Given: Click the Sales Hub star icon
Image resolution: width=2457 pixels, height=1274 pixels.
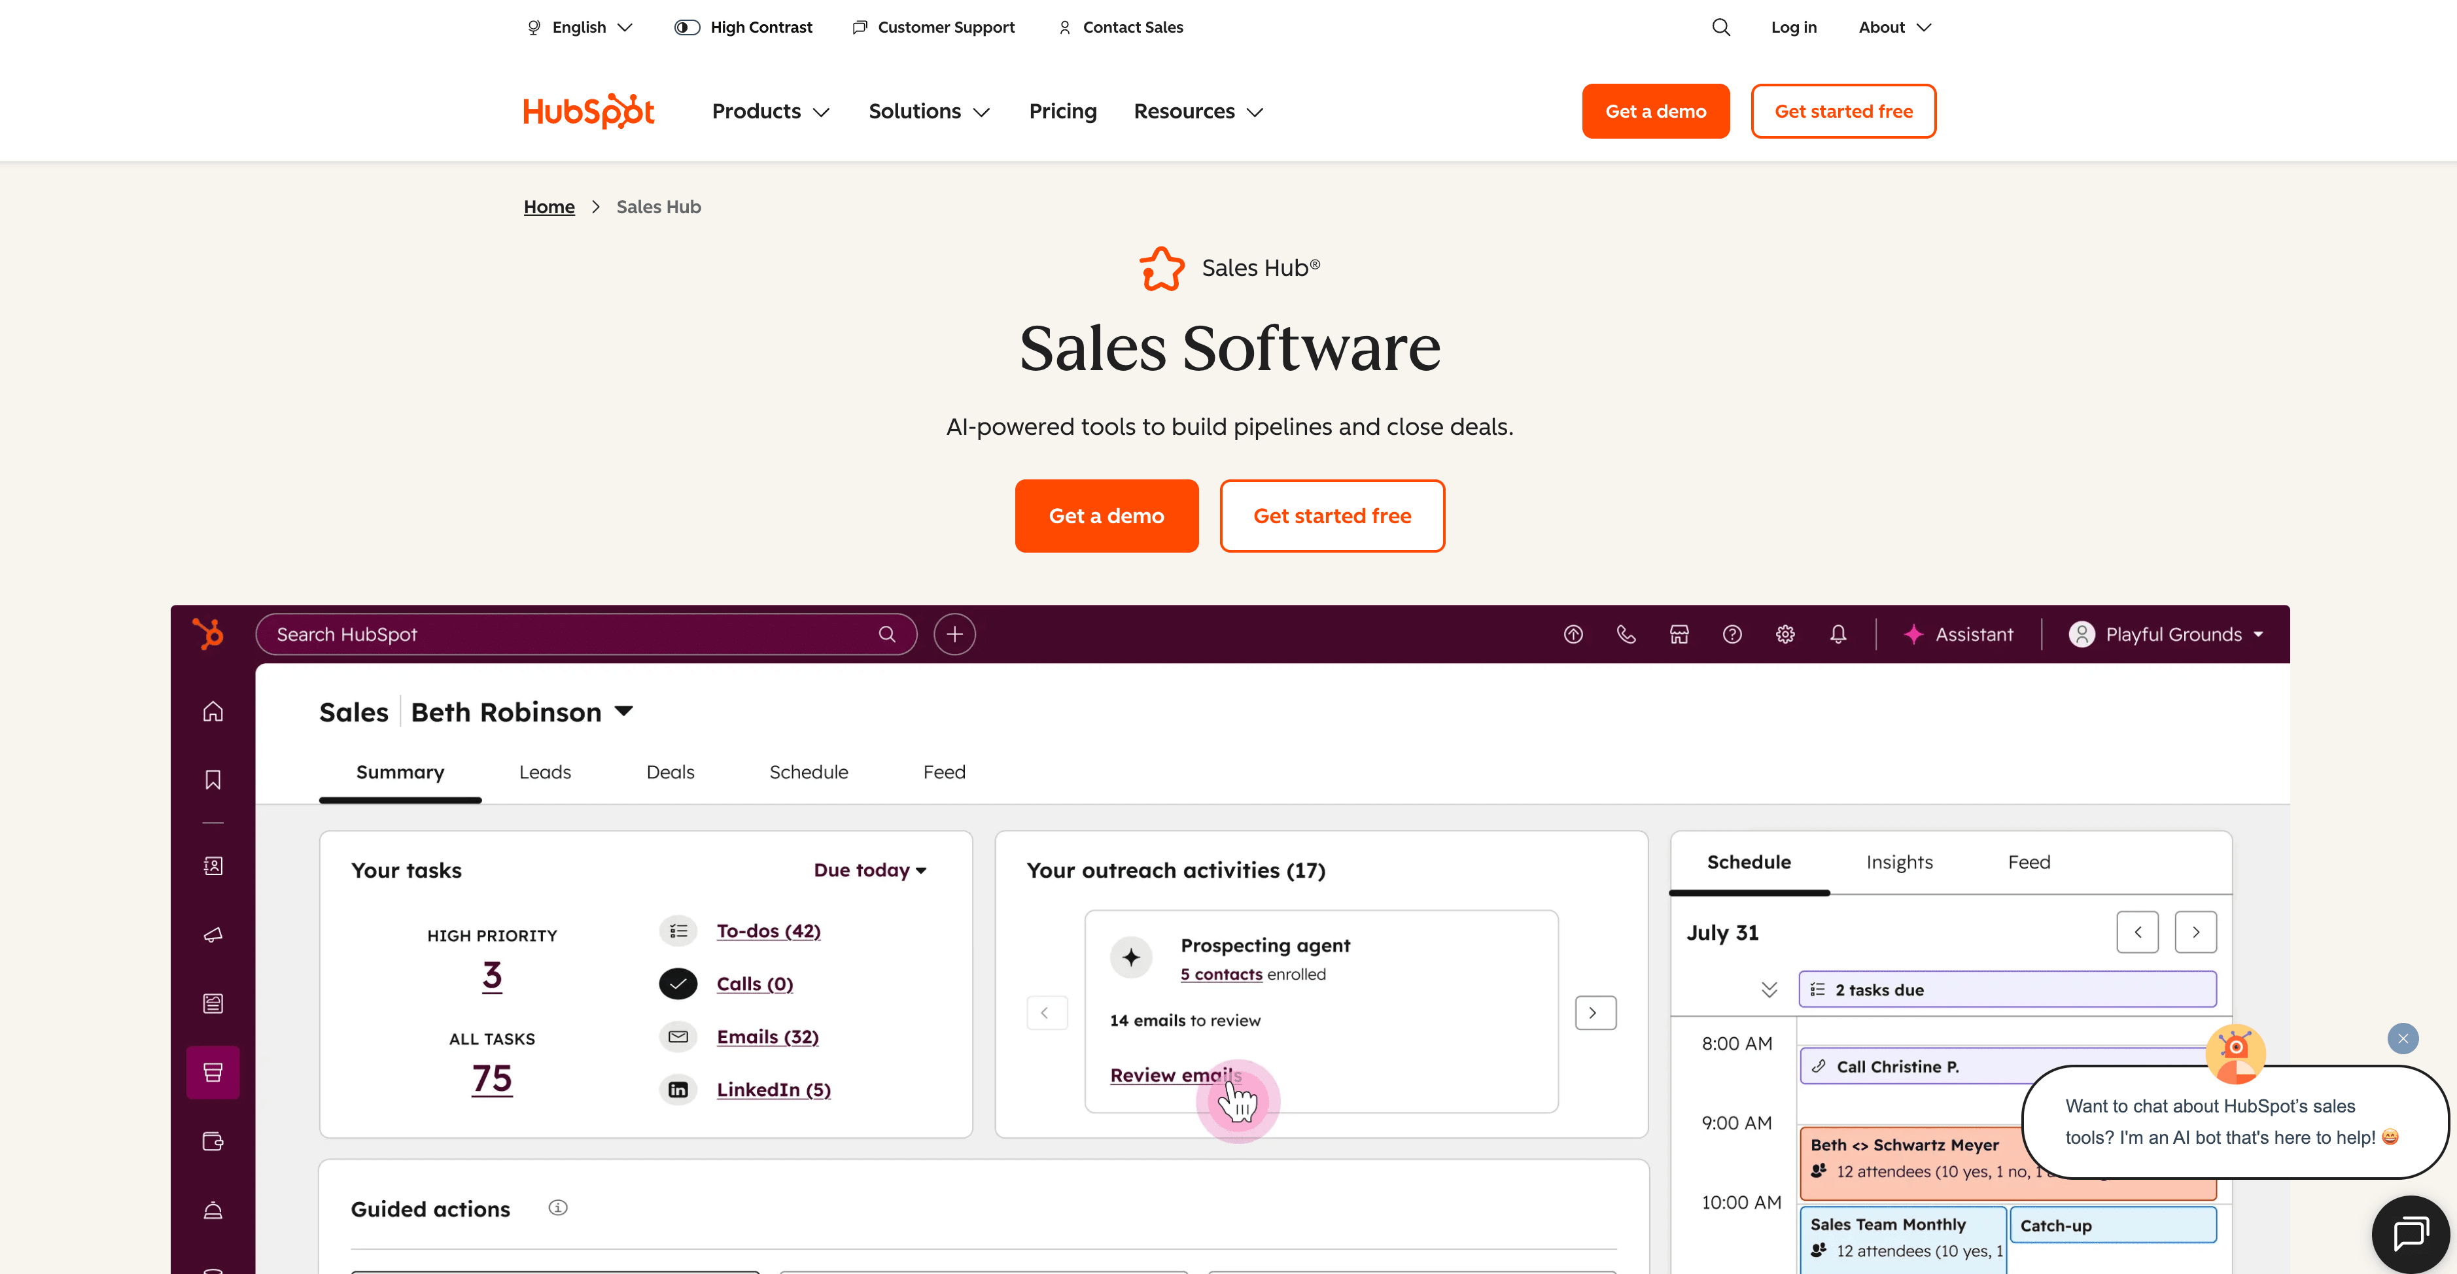Looking at the screenshot, I should coord(1162,268).
